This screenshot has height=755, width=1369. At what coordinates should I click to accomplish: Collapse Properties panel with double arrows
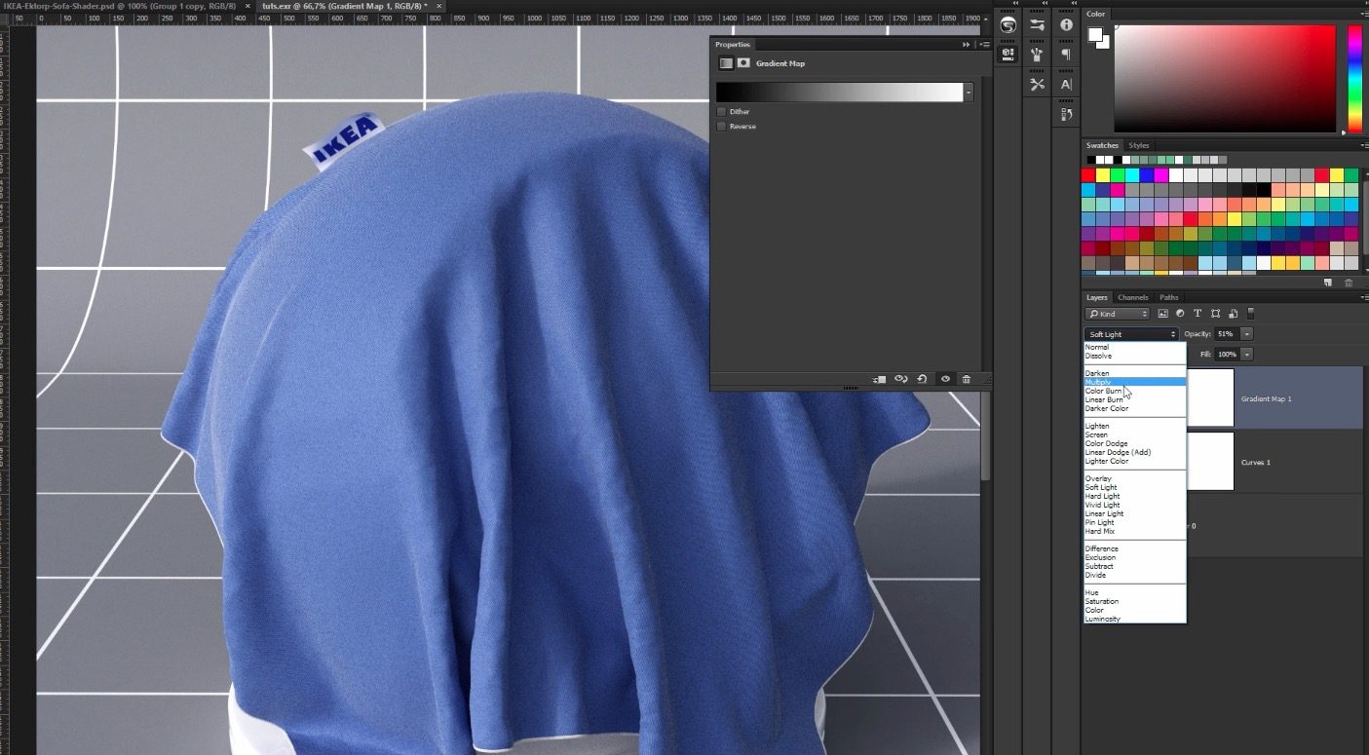click(x=967, y=45)
